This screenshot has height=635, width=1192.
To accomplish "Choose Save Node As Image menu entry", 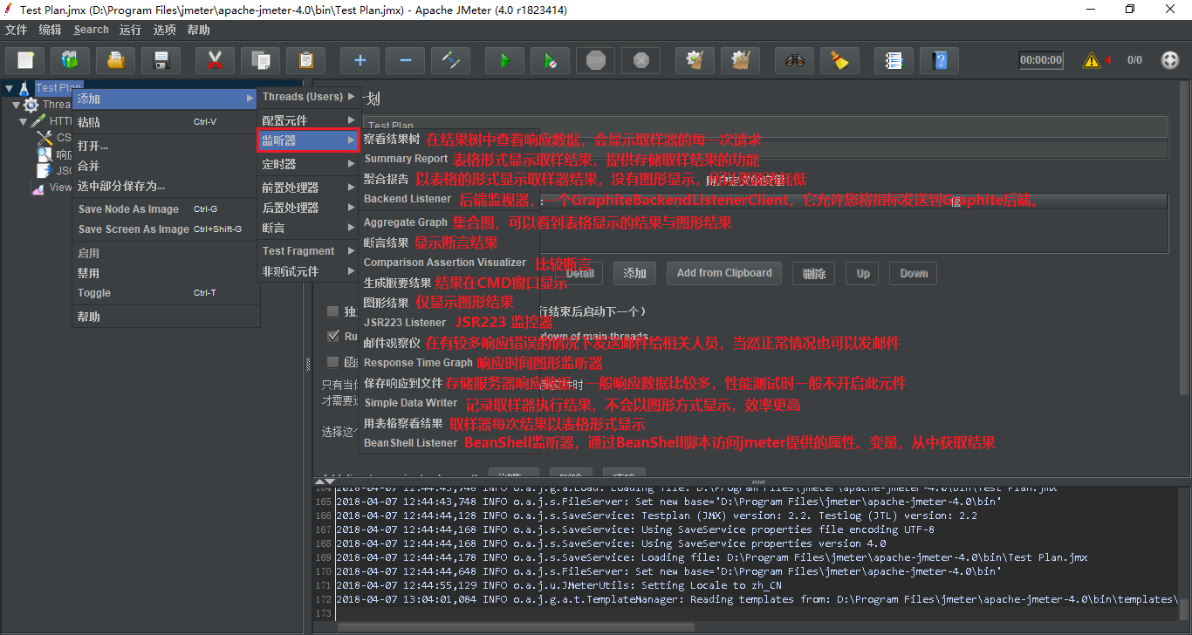I will 166,209.
